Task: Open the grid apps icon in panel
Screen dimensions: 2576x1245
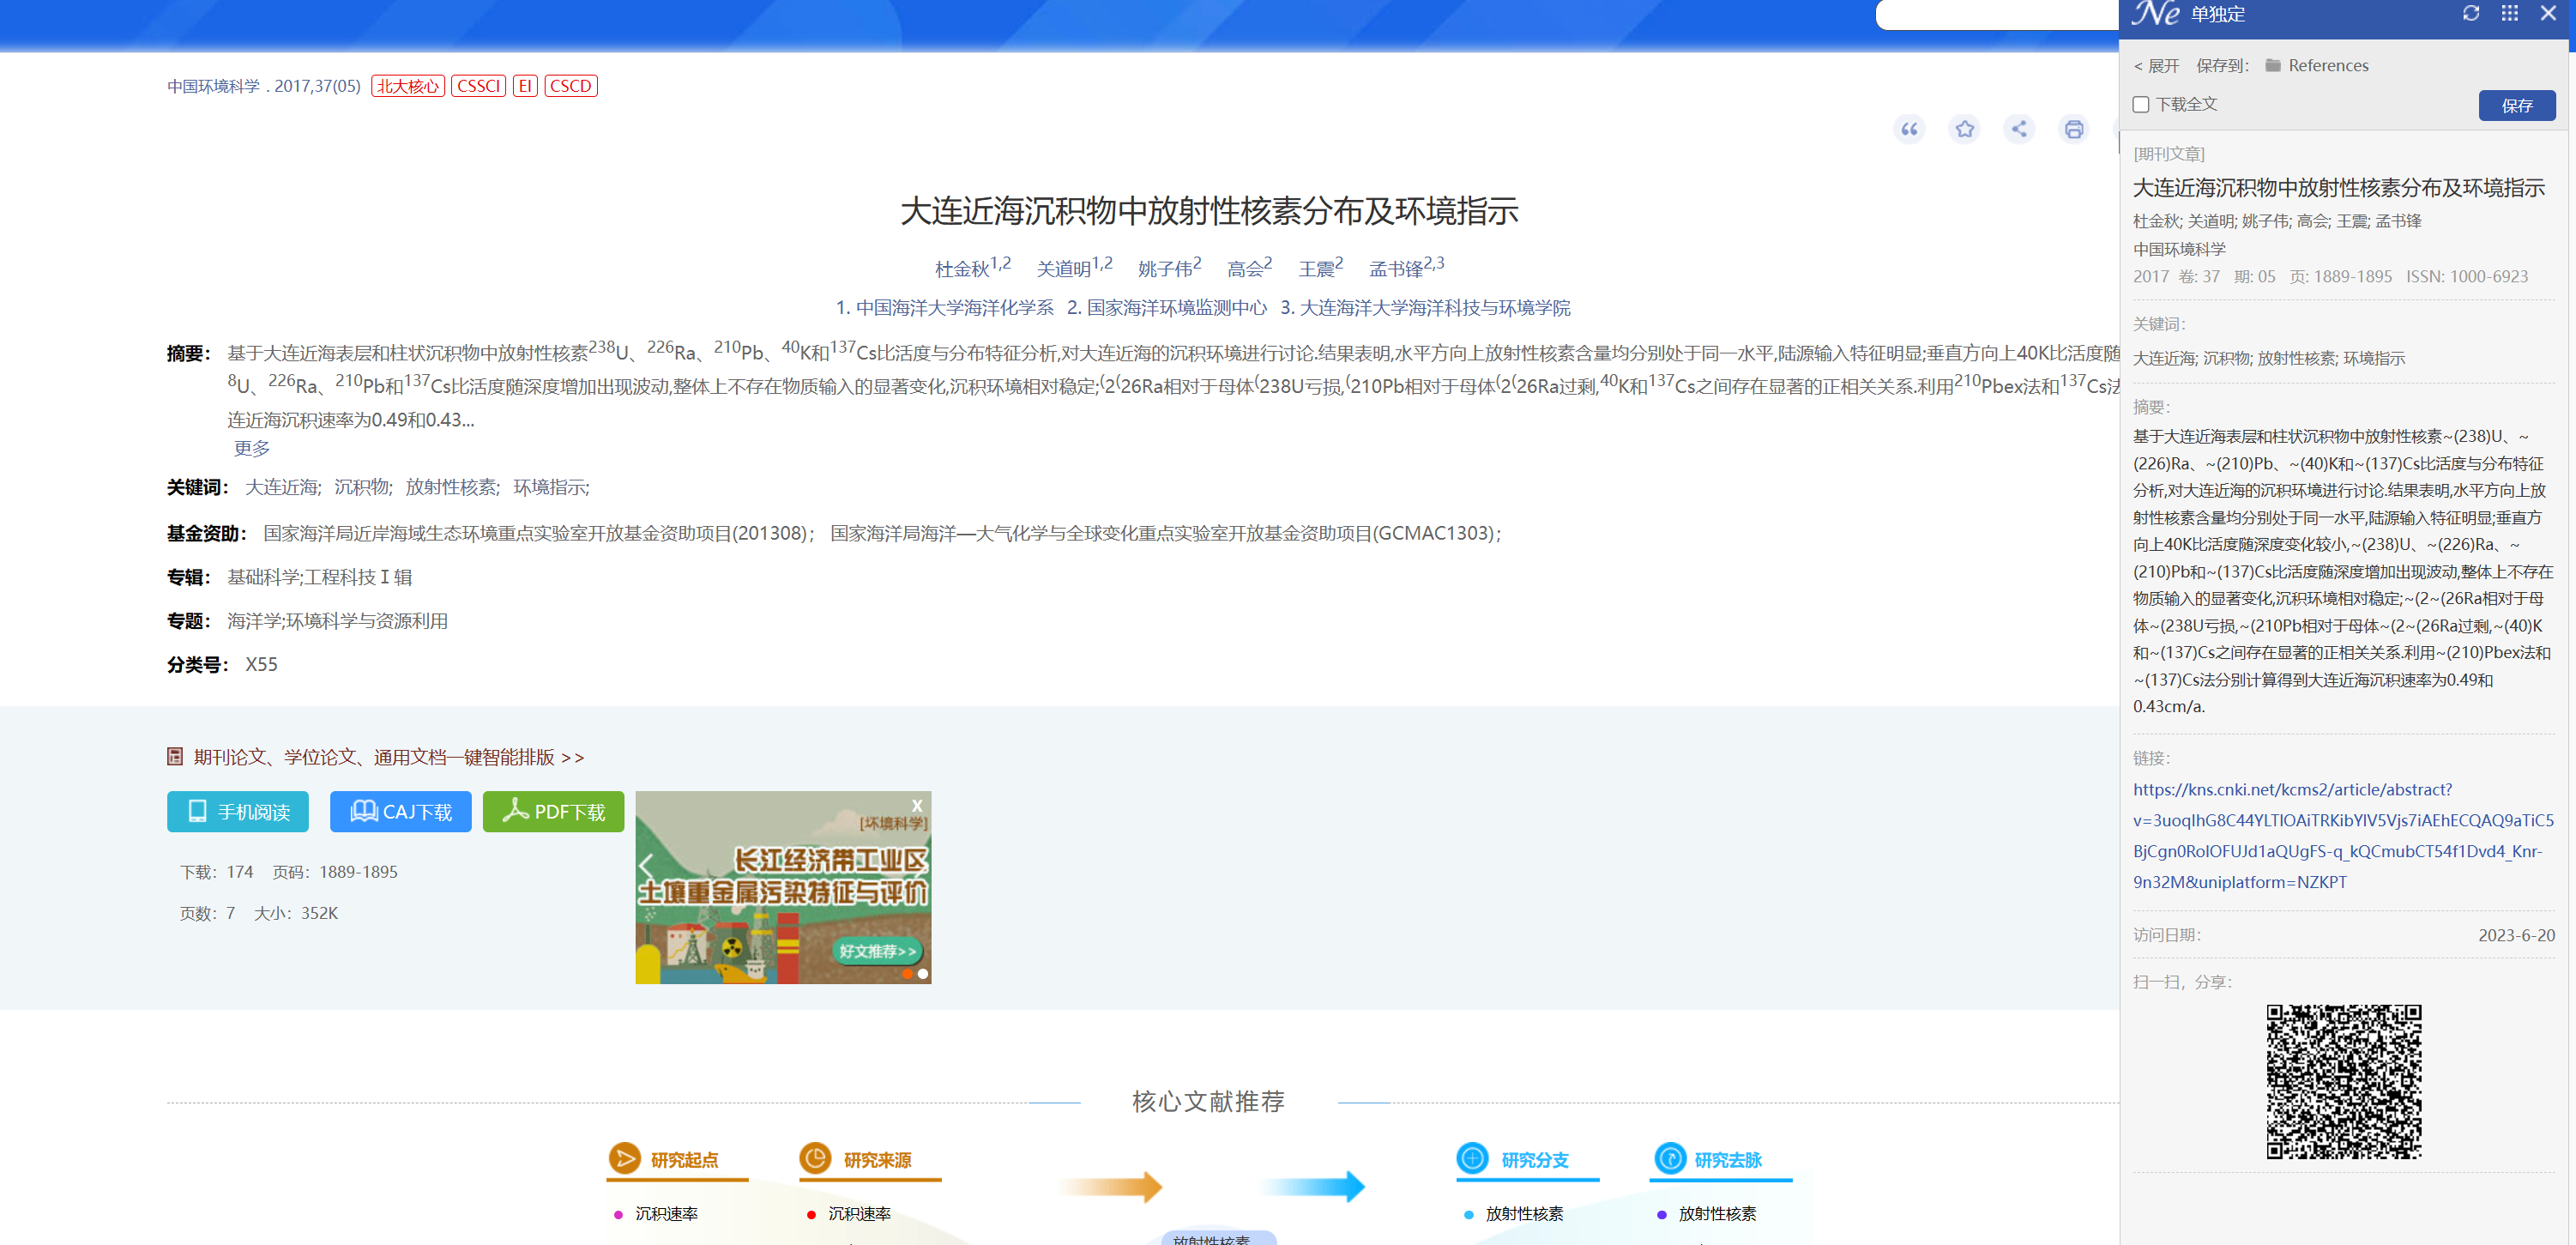Action: 2509,14
